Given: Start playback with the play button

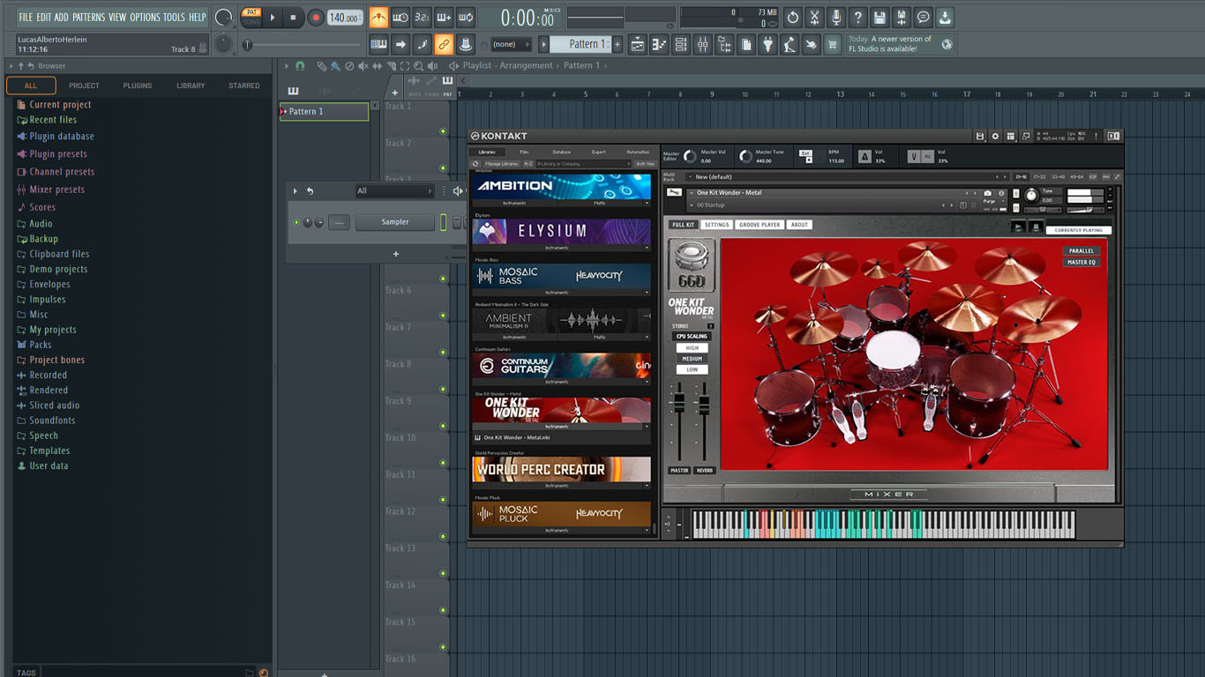Looking at the screenshot, I should coord(272,17).
